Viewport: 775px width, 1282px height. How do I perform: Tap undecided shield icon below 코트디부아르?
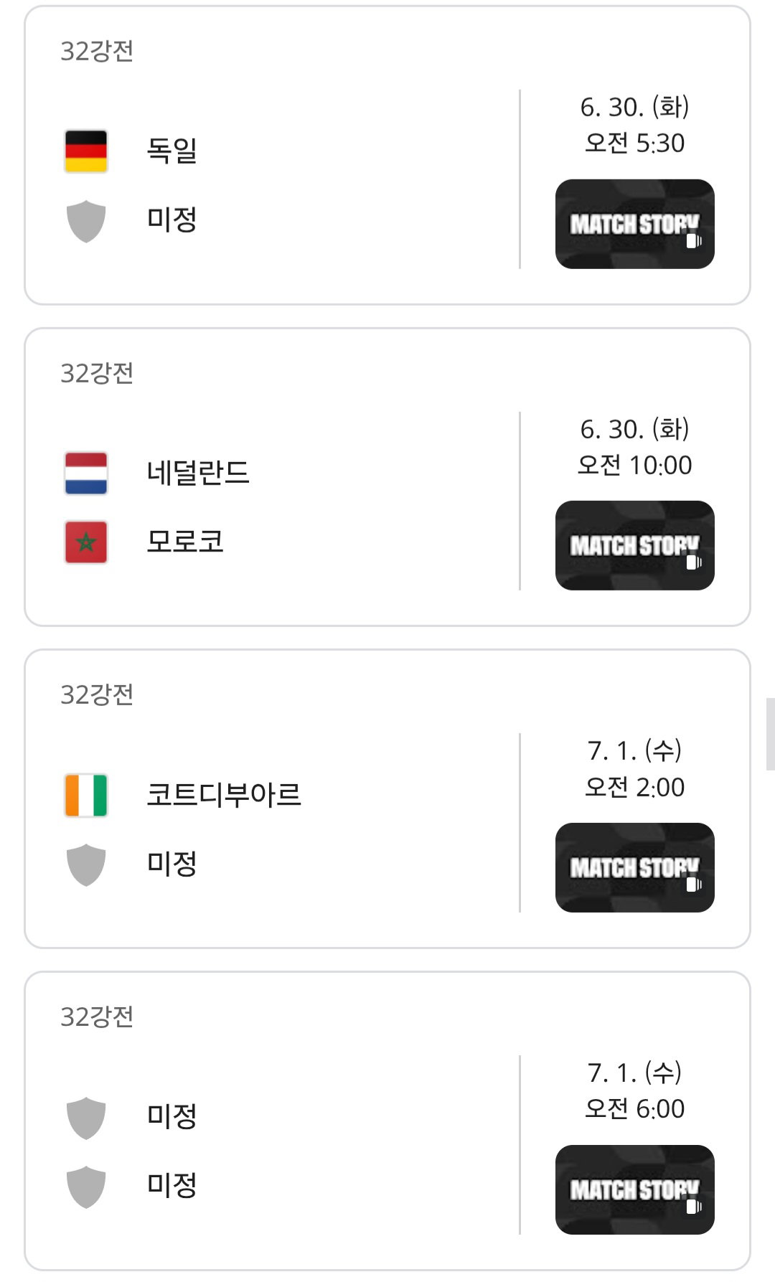tap(86, 864)
